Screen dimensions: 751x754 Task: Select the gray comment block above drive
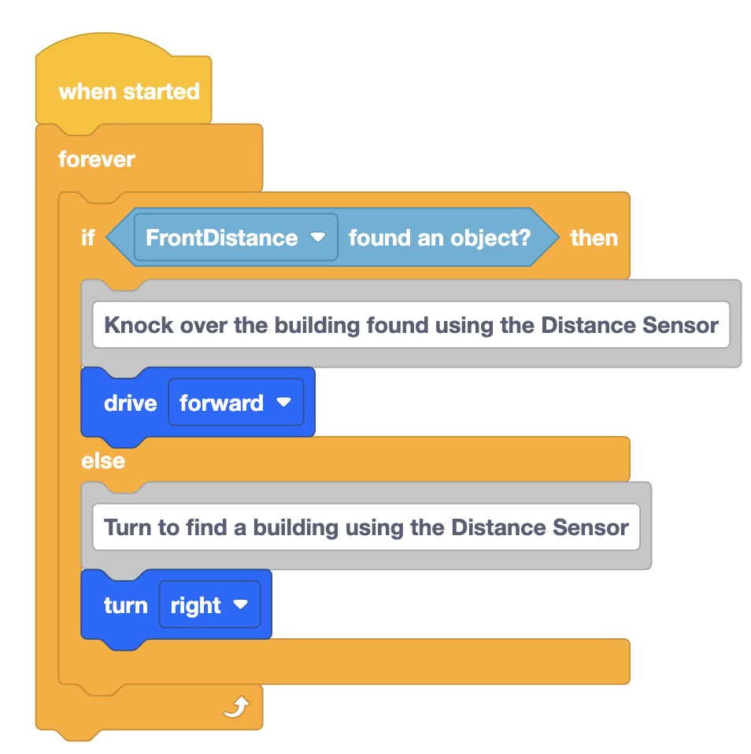pos(412,323)
